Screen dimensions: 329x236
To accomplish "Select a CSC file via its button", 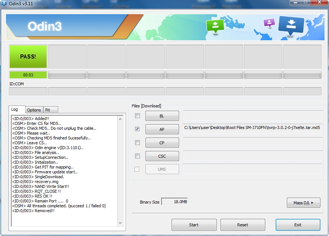I will (162, 156).
